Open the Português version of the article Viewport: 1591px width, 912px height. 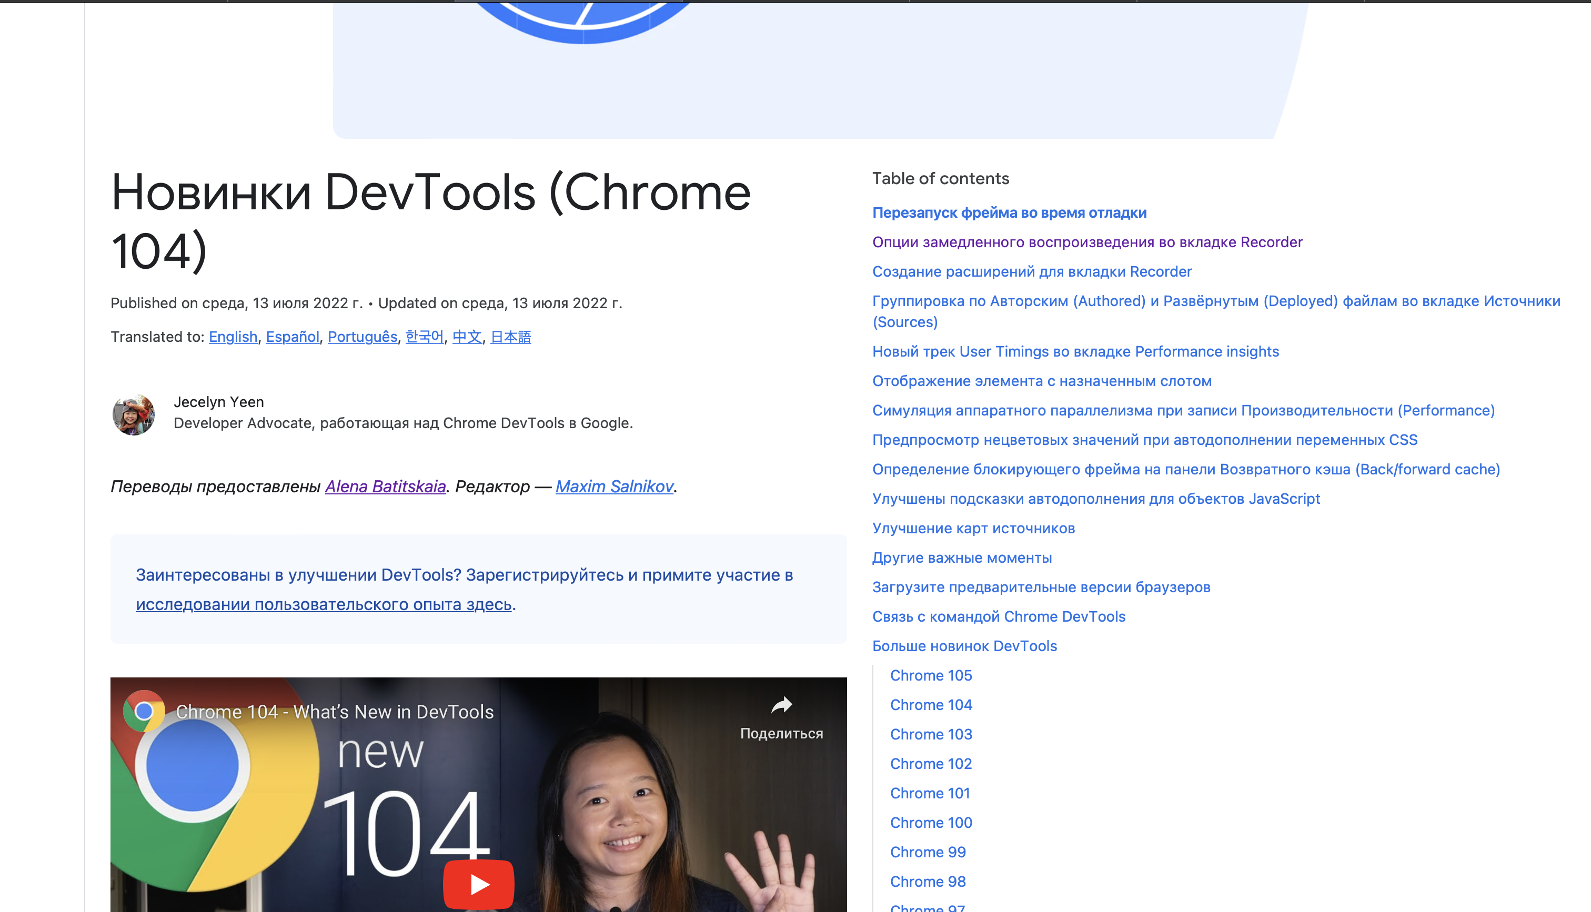(362, 337)
